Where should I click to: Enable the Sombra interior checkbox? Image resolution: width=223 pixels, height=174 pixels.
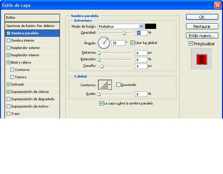[8, 40]
